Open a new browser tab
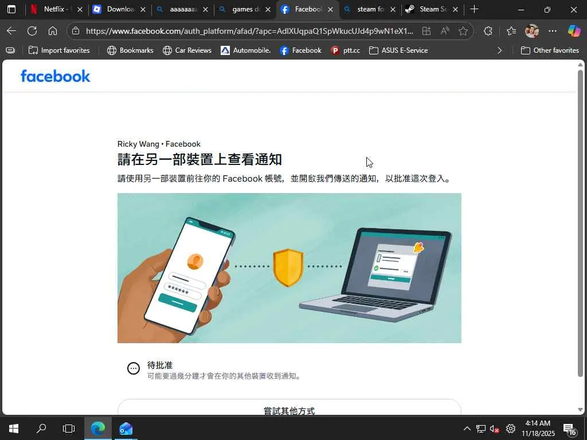 [474, 9]
